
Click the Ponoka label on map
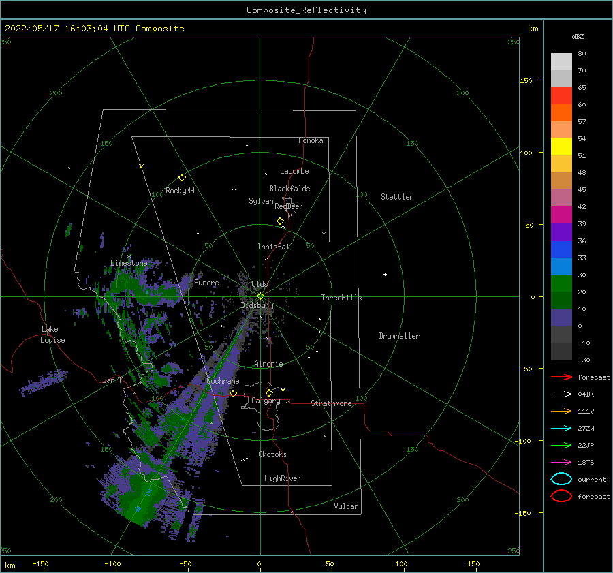pyautogui.click(x=311, y=140)
